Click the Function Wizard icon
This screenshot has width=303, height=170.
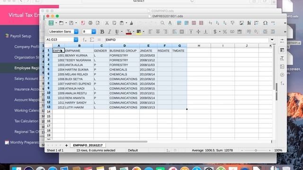coord(85,40)
